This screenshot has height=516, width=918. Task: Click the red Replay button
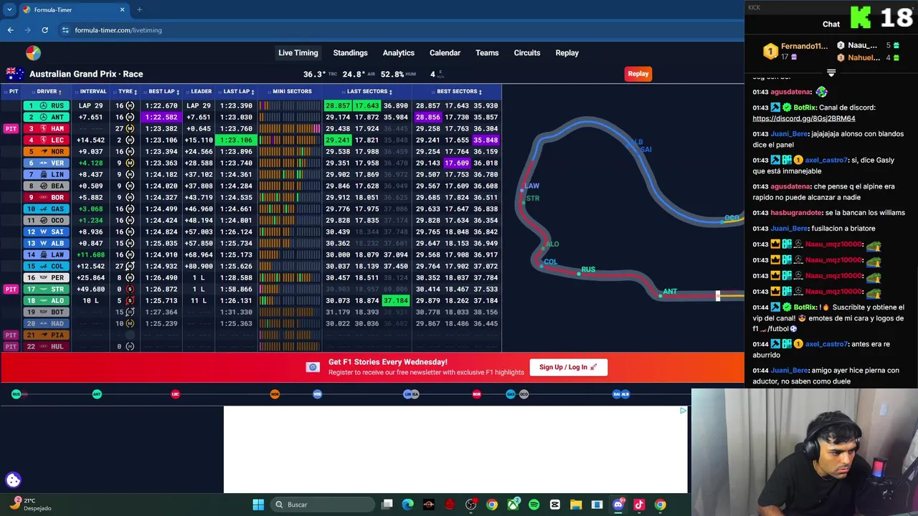coord(638,74)
